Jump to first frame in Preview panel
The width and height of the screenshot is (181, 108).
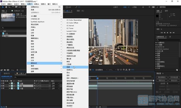point(161,33)
